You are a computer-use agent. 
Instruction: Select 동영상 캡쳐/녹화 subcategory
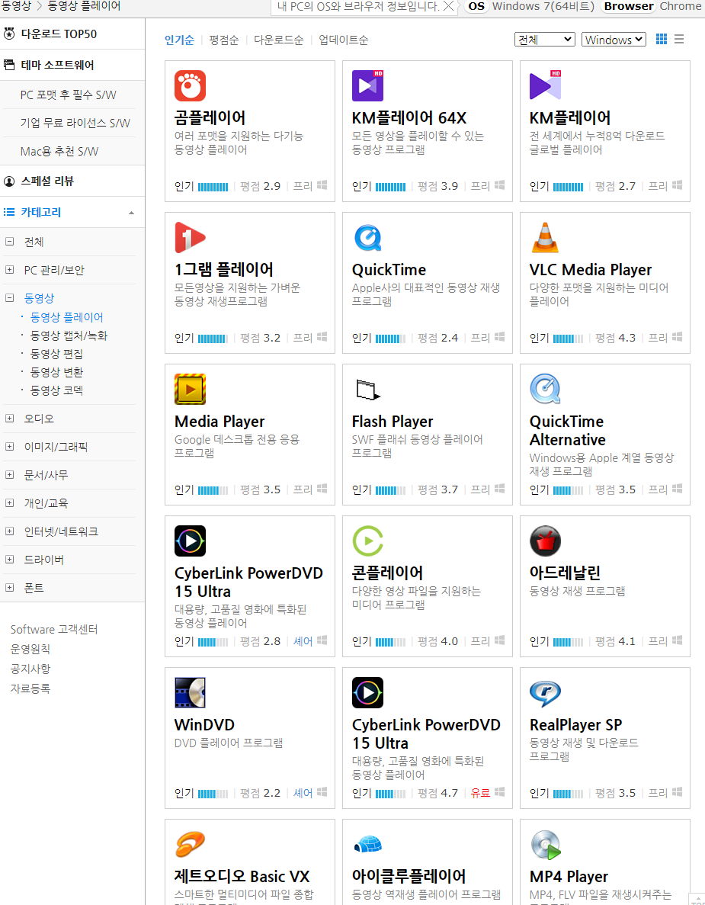coord(69,335)
